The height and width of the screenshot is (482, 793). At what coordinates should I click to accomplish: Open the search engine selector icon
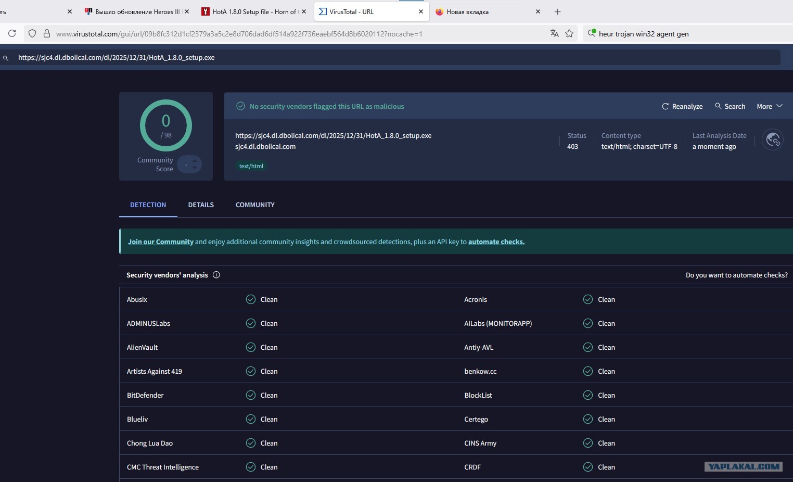tap(592, 33)
